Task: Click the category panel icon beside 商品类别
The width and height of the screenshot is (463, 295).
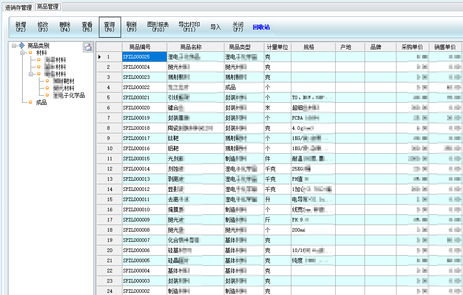Action: (x=87, y=47)
